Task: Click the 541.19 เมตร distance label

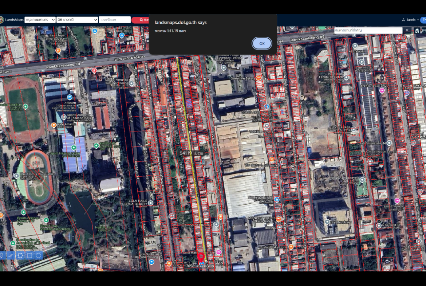Action: click(x=191, y=153)
